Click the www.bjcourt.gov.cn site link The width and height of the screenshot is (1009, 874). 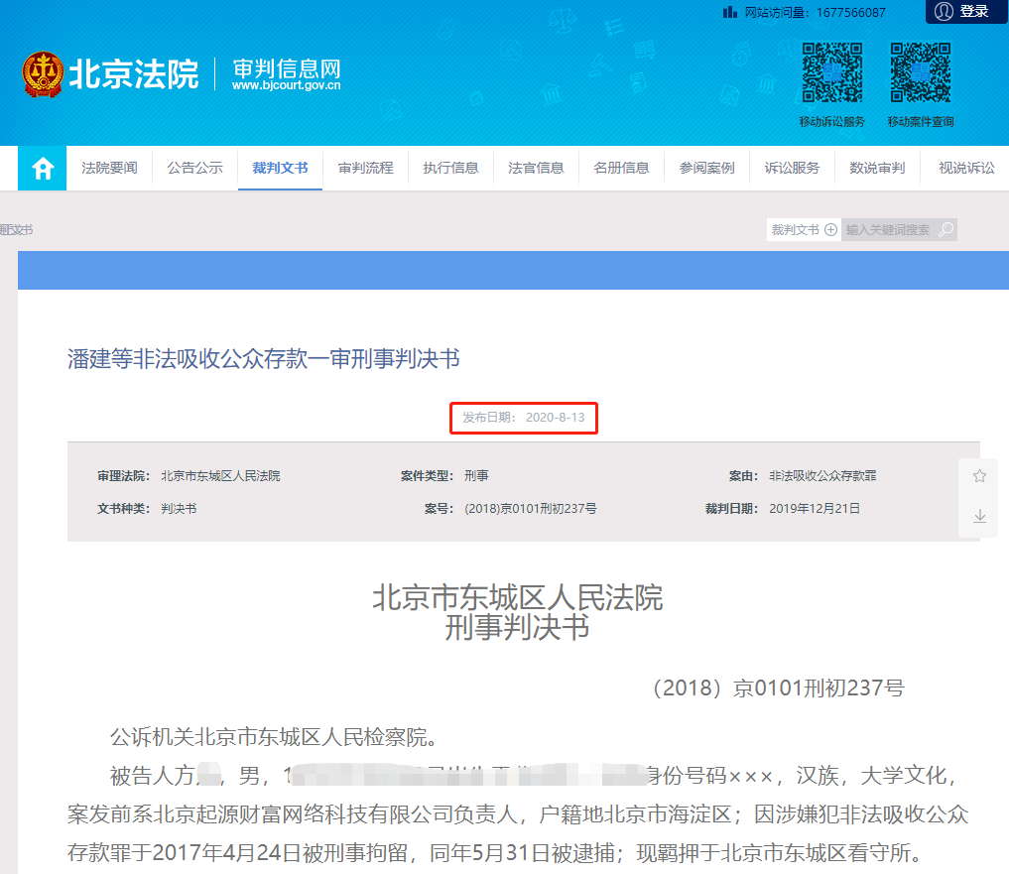287,85
